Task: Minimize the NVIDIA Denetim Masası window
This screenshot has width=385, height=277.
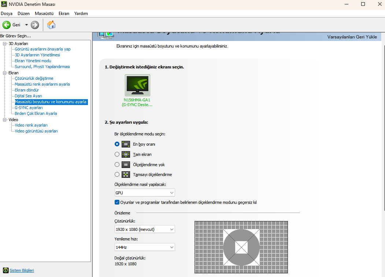Action: point(347,4)
